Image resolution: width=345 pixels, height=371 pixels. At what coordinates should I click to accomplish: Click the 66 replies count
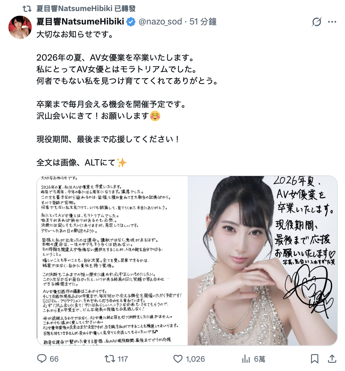tap(54, 359)
